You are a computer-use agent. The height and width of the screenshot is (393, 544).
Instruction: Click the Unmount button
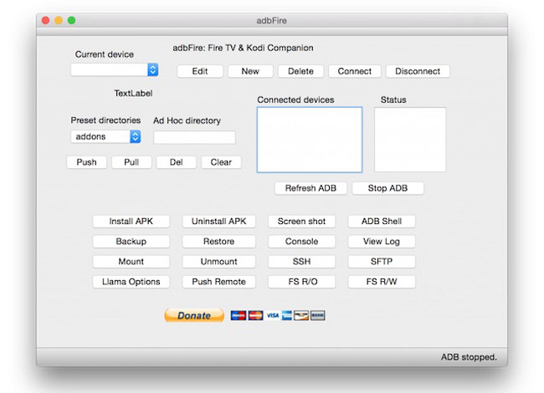click(x=219, y=262)
